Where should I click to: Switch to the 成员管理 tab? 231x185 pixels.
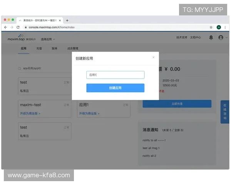pyautogui.click(x=73, y=49)
